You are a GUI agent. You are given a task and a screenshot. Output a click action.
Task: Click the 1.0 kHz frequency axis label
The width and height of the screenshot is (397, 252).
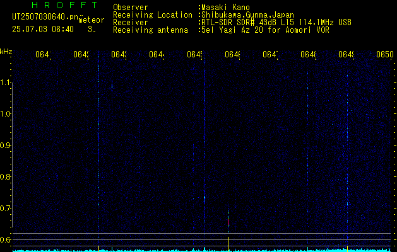click(x=5, y=114)
